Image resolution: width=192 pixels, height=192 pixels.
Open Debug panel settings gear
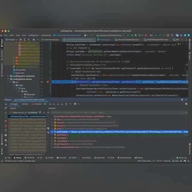(182, 100)
